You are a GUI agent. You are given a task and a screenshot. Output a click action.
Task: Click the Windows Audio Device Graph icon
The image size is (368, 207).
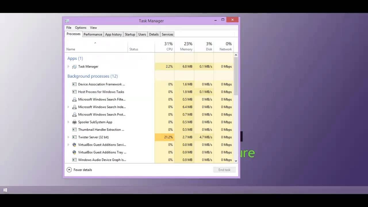(x=74, y=160)
